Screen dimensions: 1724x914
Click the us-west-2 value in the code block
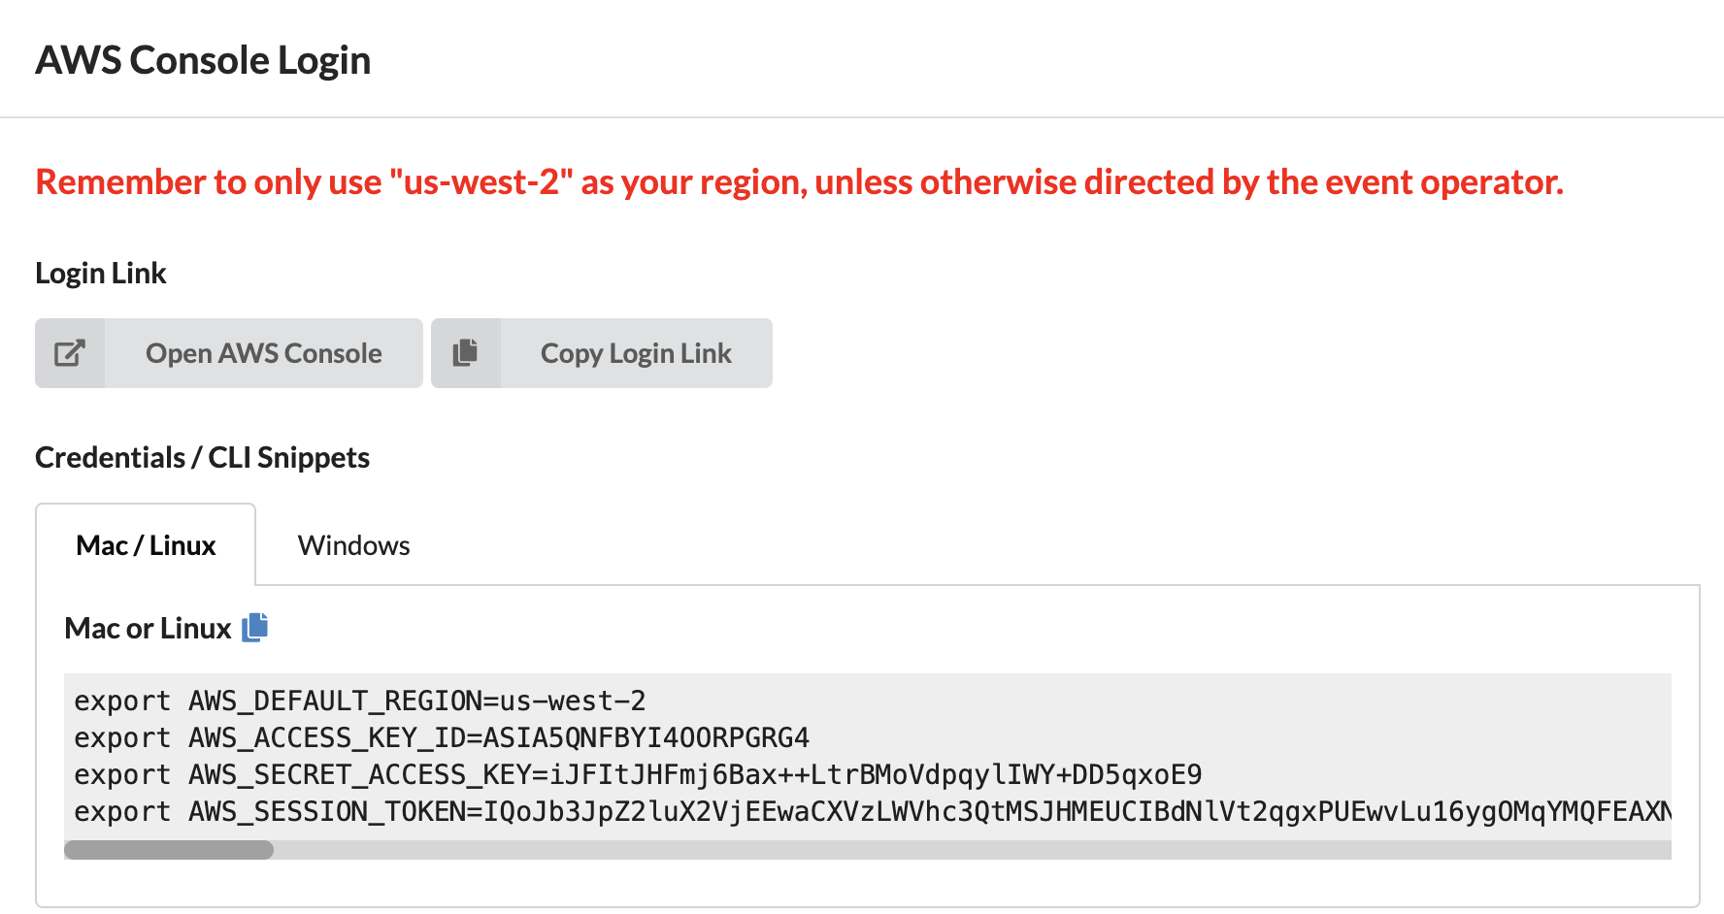pyautogui.click(x=573, y=701)
